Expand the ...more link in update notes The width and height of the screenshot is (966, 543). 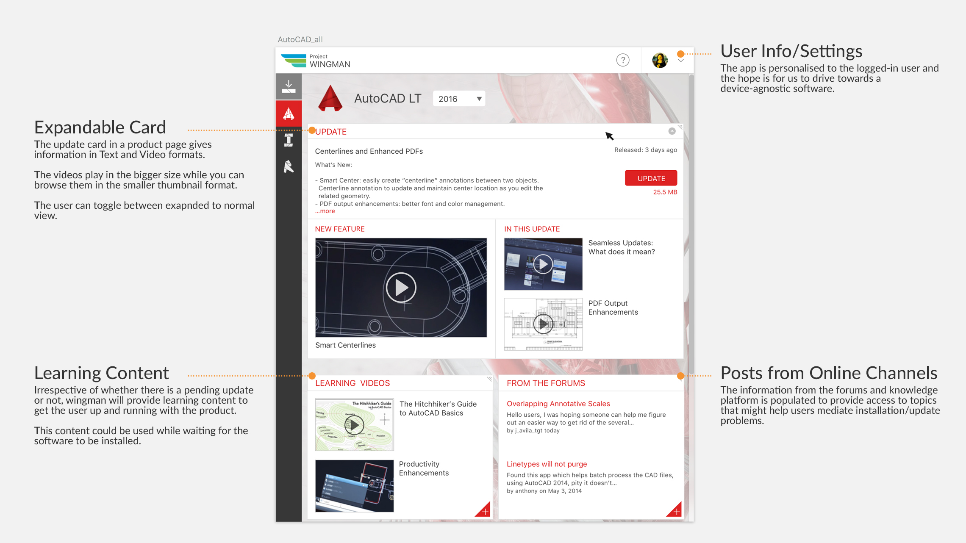coord(325,211)
